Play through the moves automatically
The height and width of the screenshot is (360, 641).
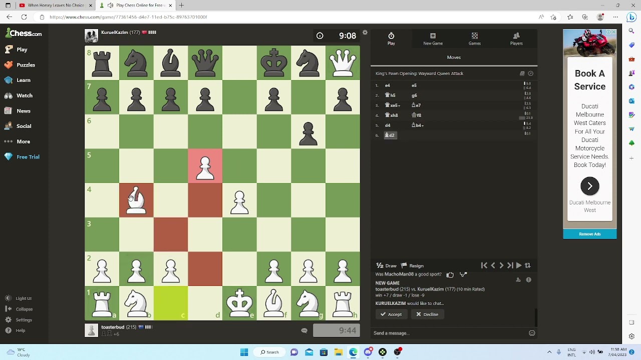point(519,266)
